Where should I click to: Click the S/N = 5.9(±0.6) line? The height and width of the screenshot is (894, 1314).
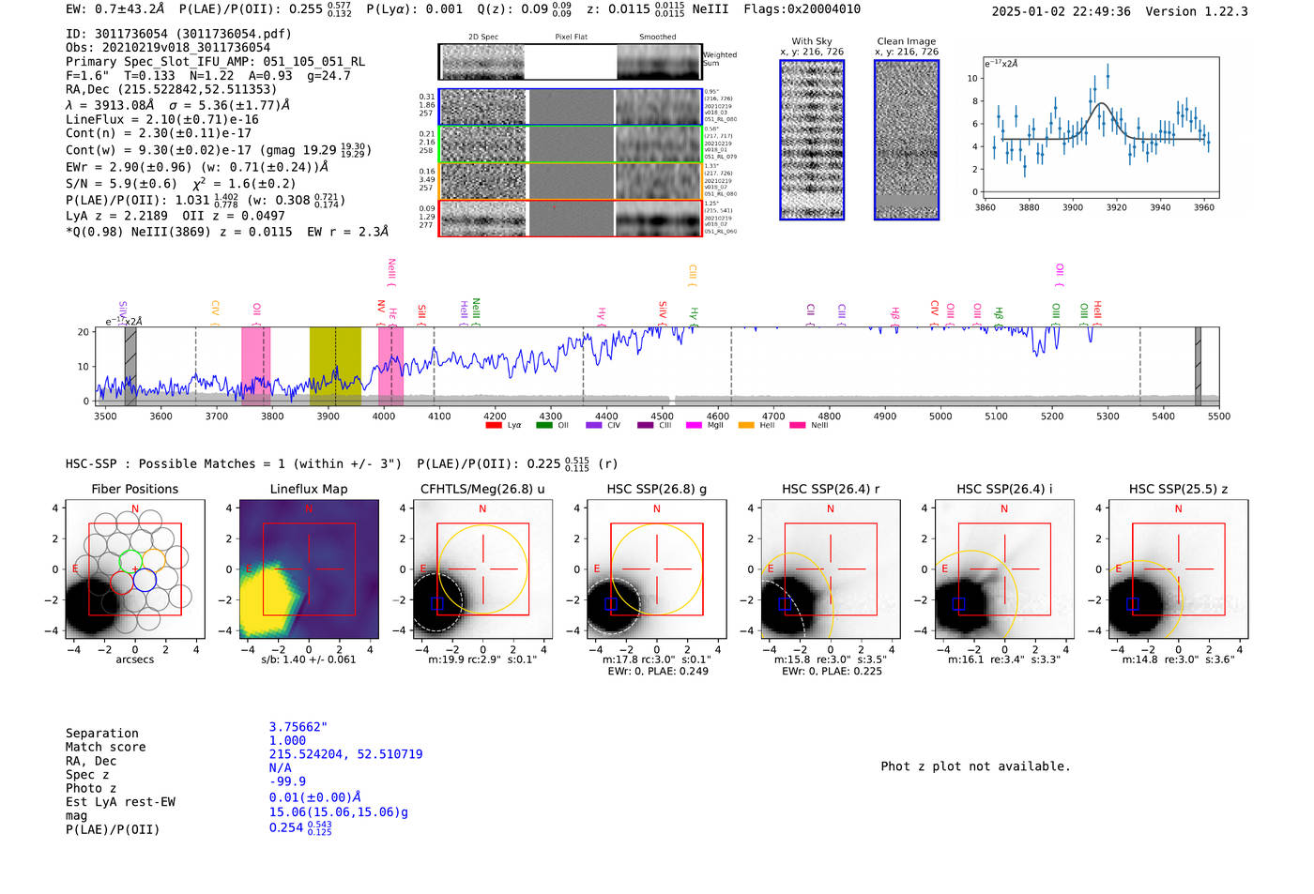pos(121,184)
